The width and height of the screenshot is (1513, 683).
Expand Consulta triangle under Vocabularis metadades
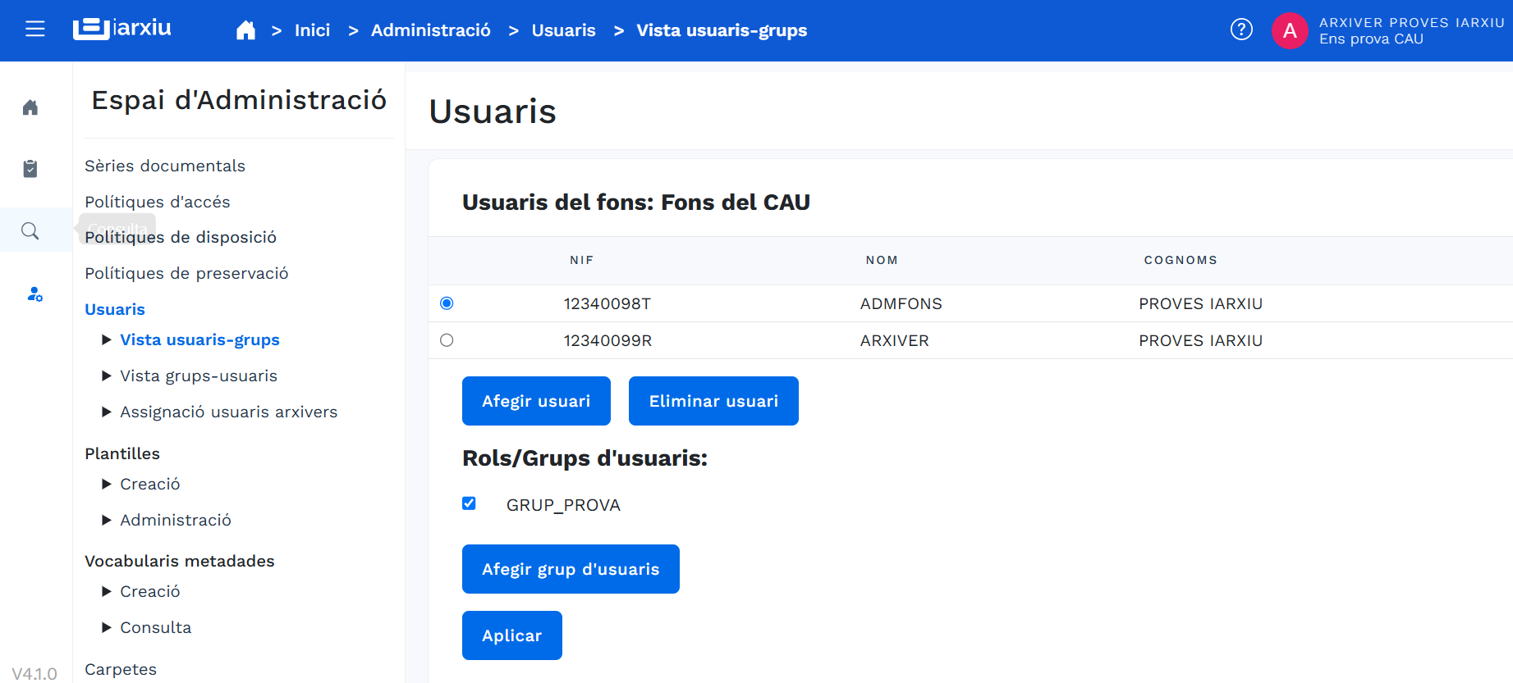click(x=106, y=627)
